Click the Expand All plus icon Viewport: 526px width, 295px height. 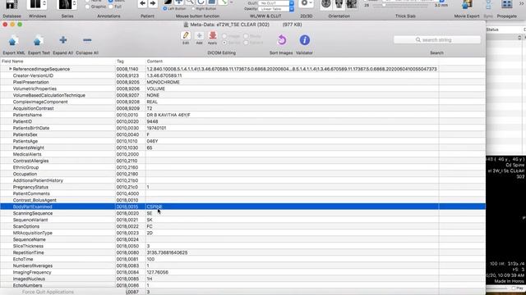[62, 40]
